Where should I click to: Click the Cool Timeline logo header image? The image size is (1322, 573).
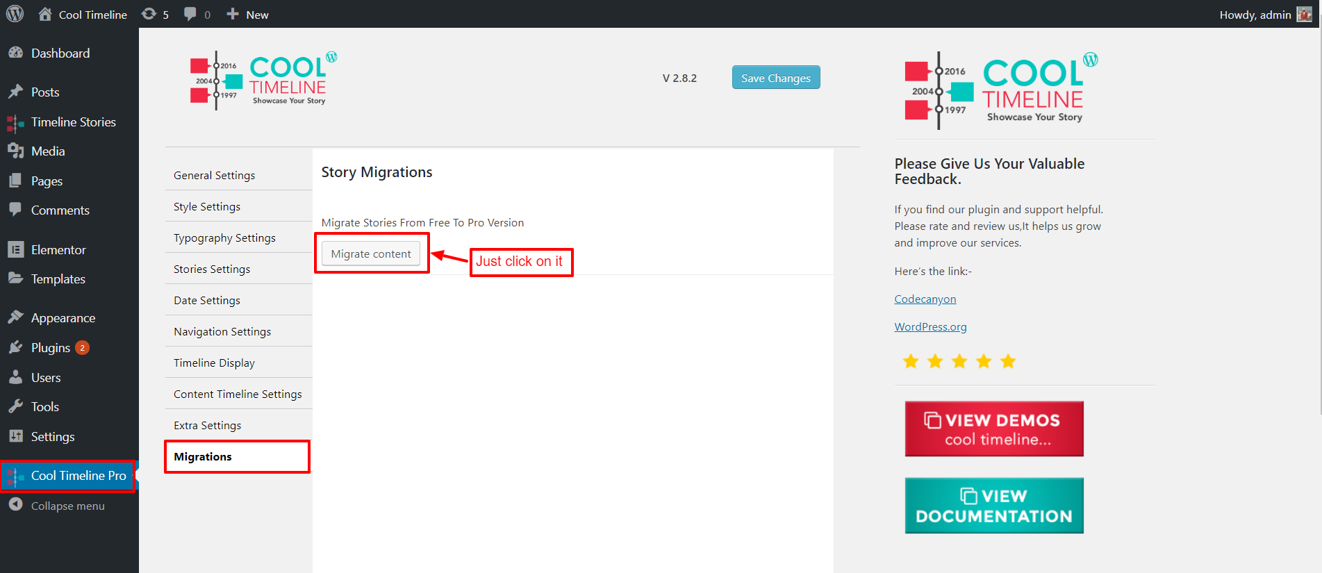264,80
